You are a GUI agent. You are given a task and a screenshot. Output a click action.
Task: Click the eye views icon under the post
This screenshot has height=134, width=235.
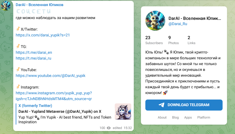click(109, 128)
